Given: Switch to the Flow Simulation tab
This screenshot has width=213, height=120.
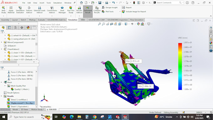Looking at the screenshot, I should coord(137,20).
